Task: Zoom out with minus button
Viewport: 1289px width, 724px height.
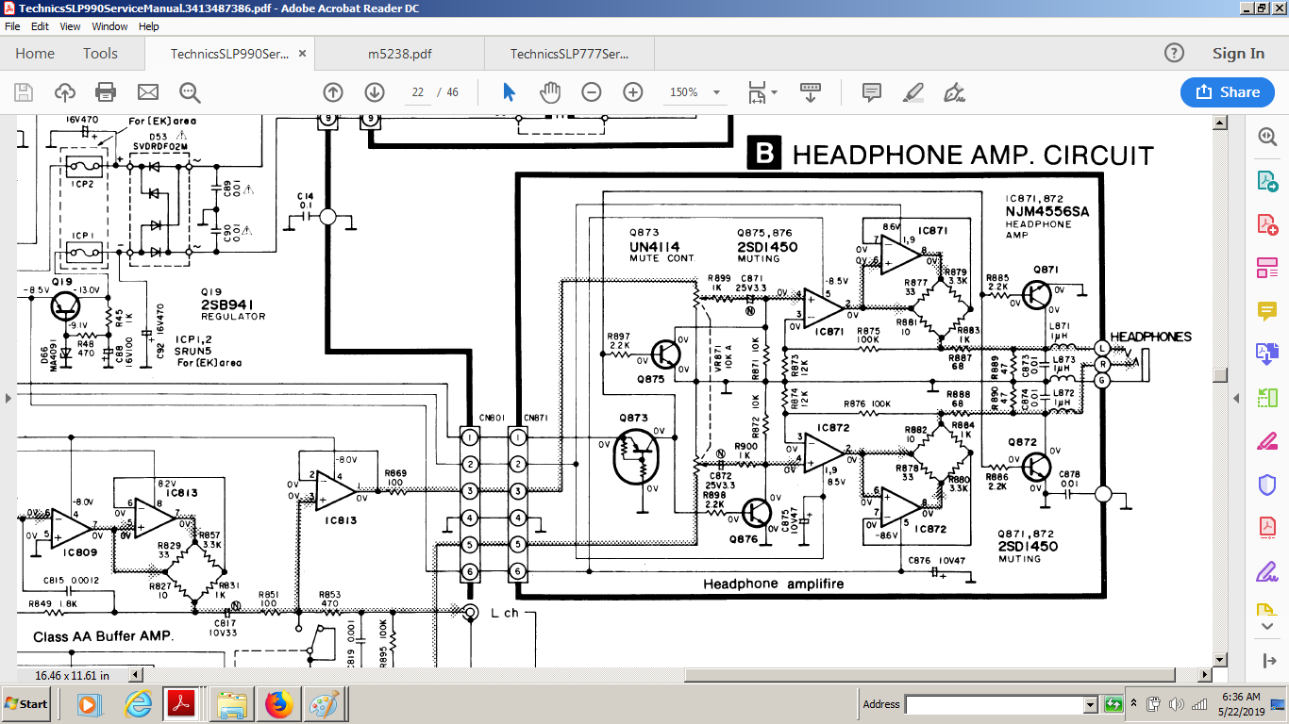Action: coord(591,92)
